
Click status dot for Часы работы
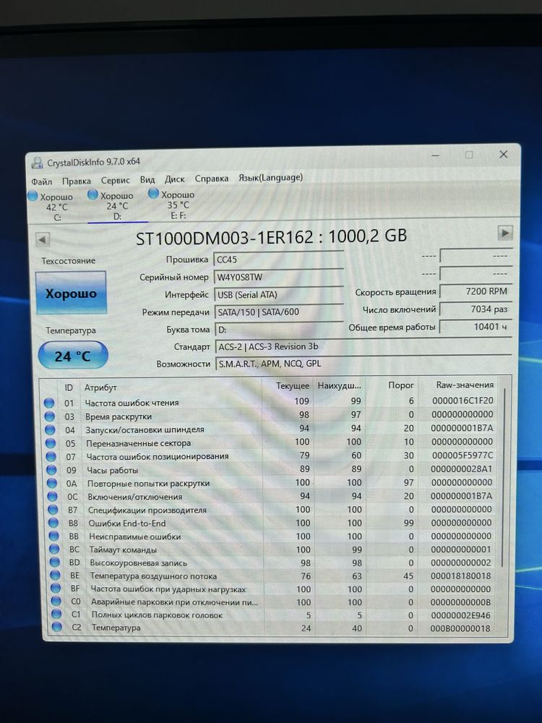tap(51, 470)
